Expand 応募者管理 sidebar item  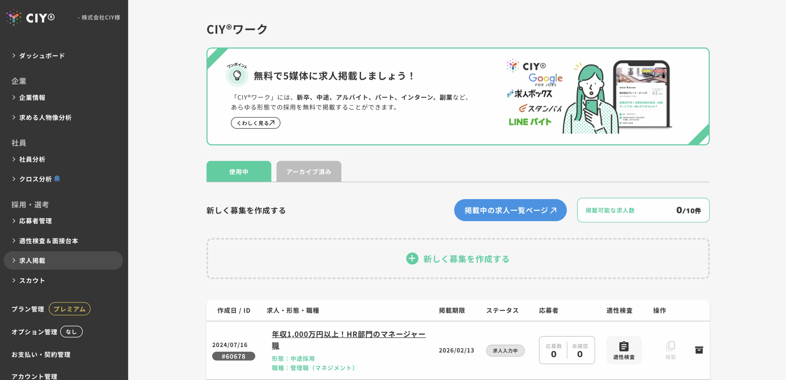coord(35,221)
